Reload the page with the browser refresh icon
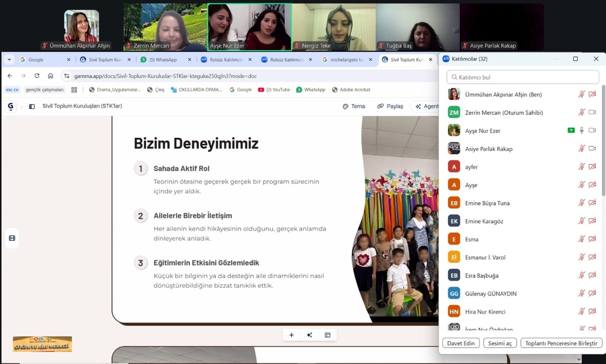Screen dimensions: 606x364 [37, 76]
